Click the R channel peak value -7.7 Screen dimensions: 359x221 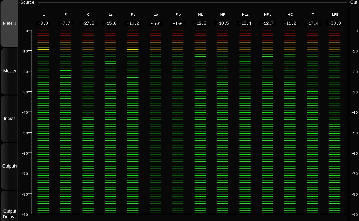(66, 23)
